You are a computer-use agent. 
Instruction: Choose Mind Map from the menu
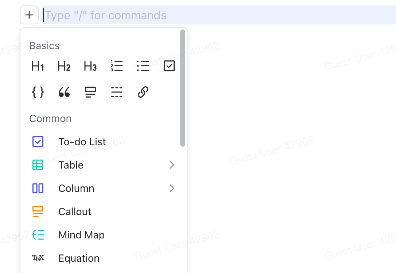click(81, 235)
